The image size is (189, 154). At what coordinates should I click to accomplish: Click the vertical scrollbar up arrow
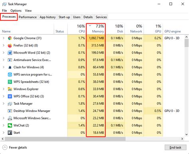coord(187,37)
